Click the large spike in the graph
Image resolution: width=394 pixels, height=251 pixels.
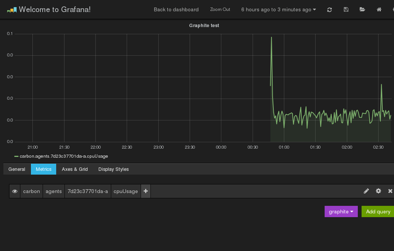271,38
